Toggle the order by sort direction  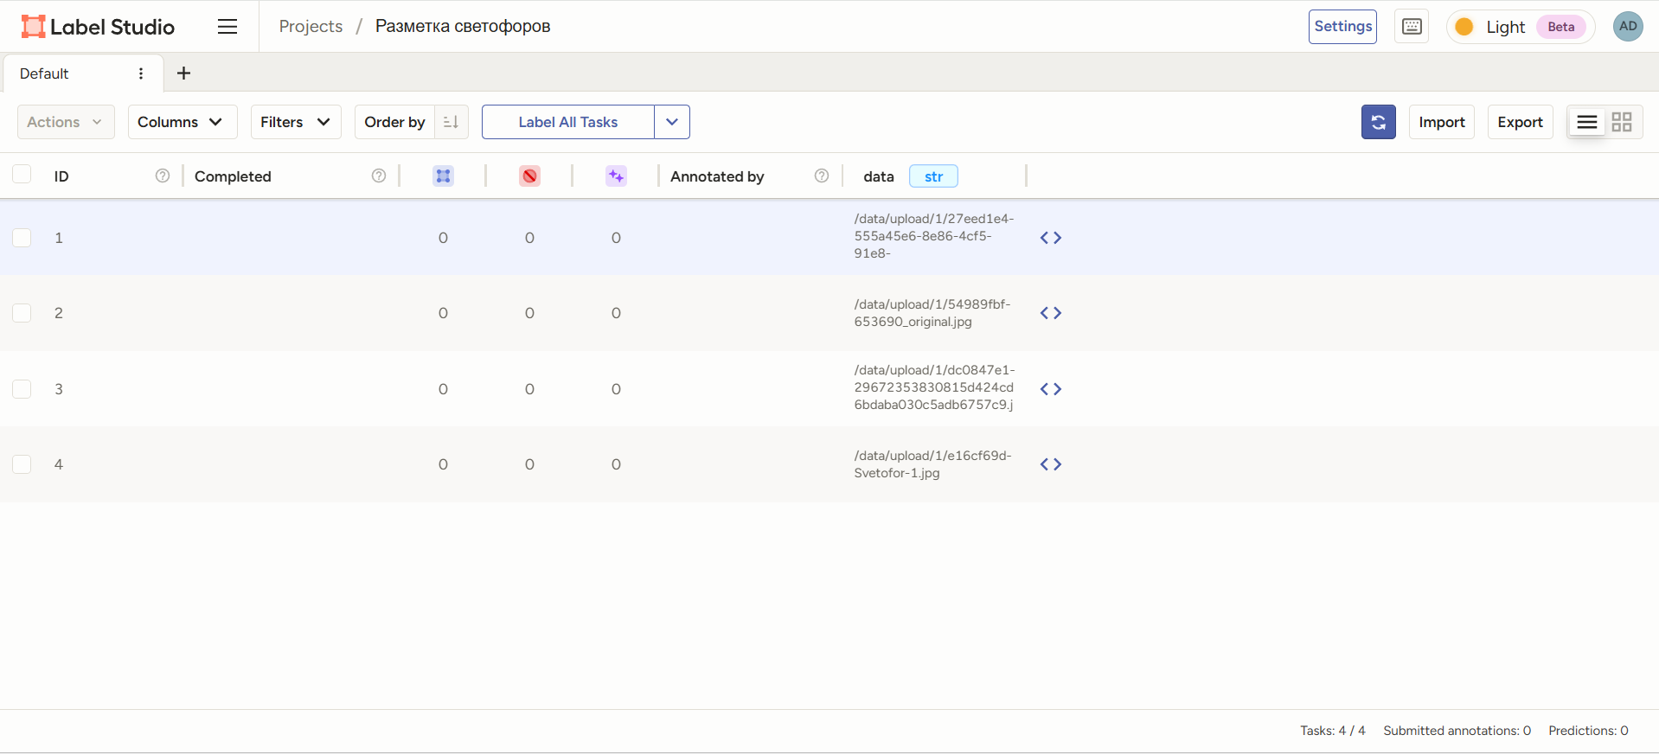click(x=451, y=122)
